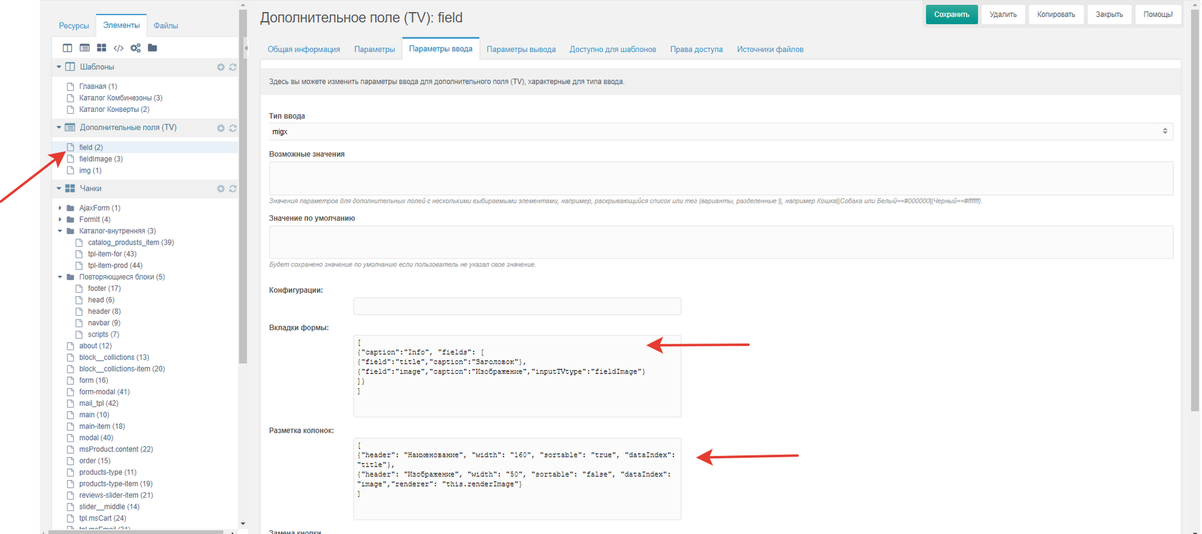1202x534 pixels.
Task: Click the Помощь! button
Action: pos(1158,14)
